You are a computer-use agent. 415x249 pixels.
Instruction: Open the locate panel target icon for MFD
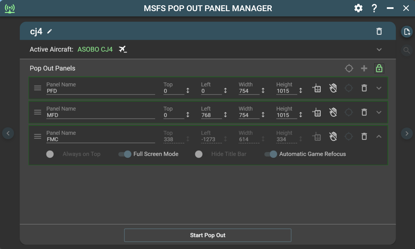[x=349, y=112]
